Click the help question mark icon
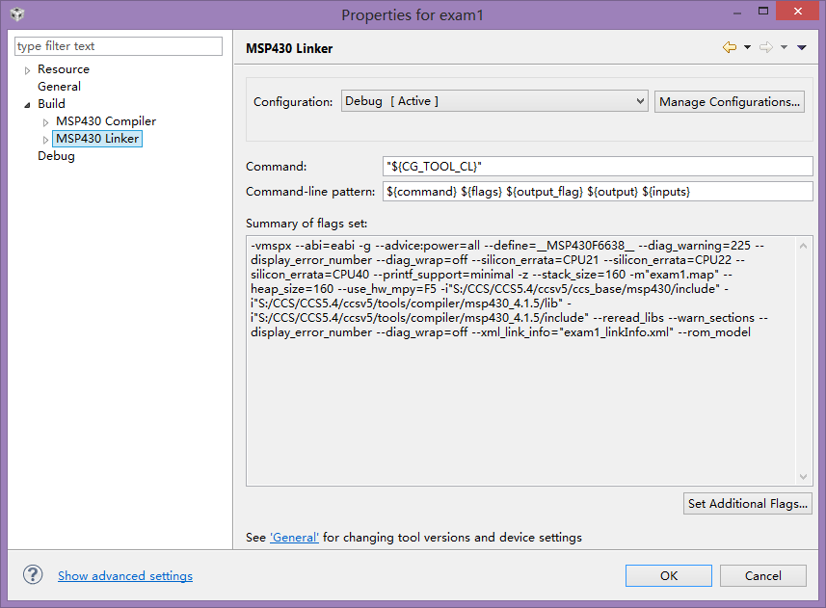 tap(33, 575)
